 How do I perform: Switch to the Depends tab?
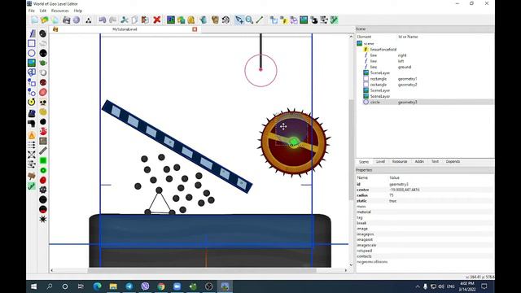pos(453,161)
